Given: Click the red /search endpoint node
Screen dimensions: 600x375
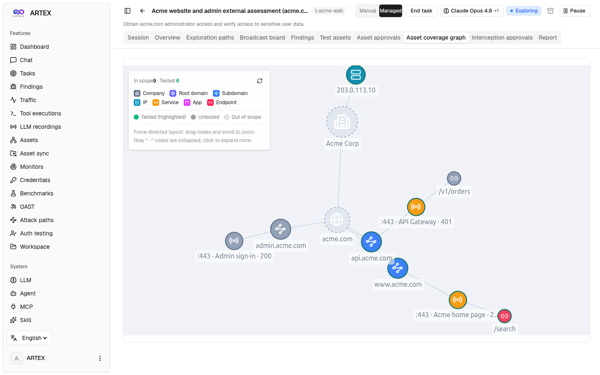Looking at the screenshot, I should pos(505,316).
